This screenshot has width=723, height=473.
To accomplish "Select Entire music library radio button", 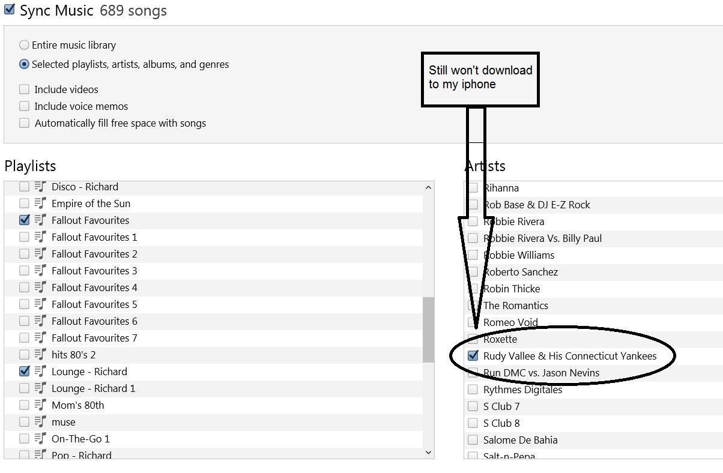I will pyautogui.click(x=24, y=45).
